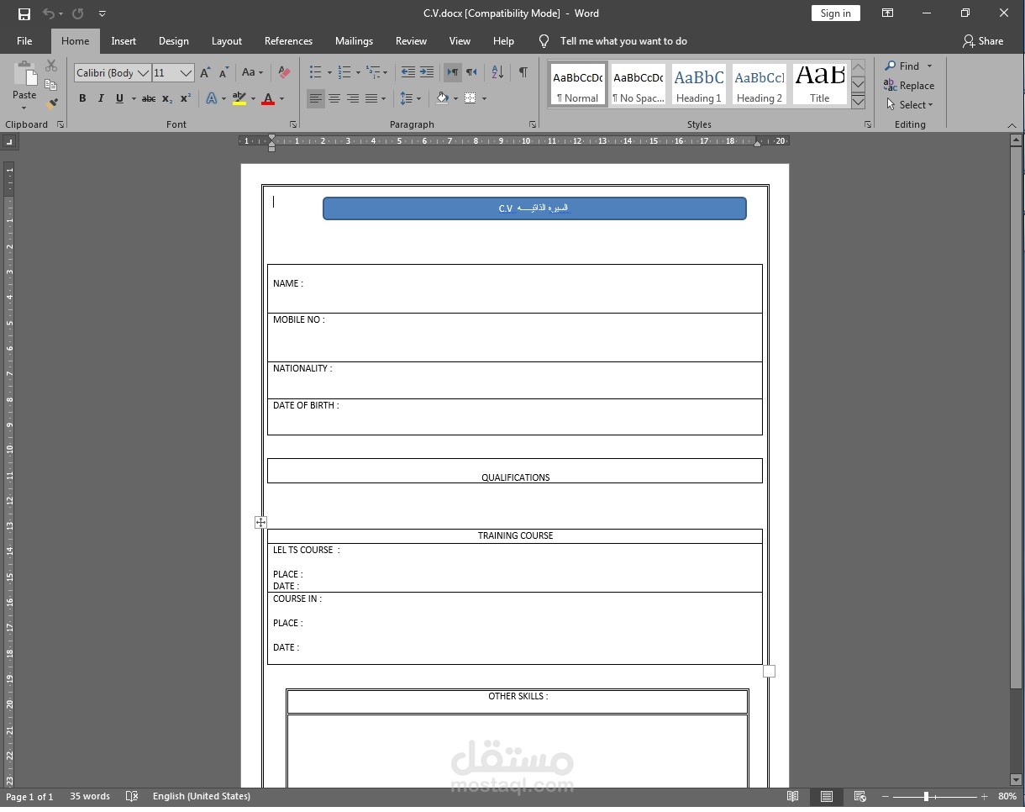Apply the red font color

pos(268,98)
